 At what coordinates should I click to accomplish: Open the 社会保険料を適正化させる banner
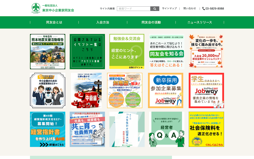point(206,129)
